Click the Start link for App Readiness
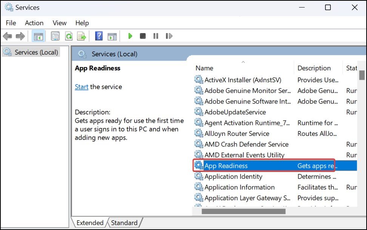Screen dimensions: 367x230 click(81, 87)
